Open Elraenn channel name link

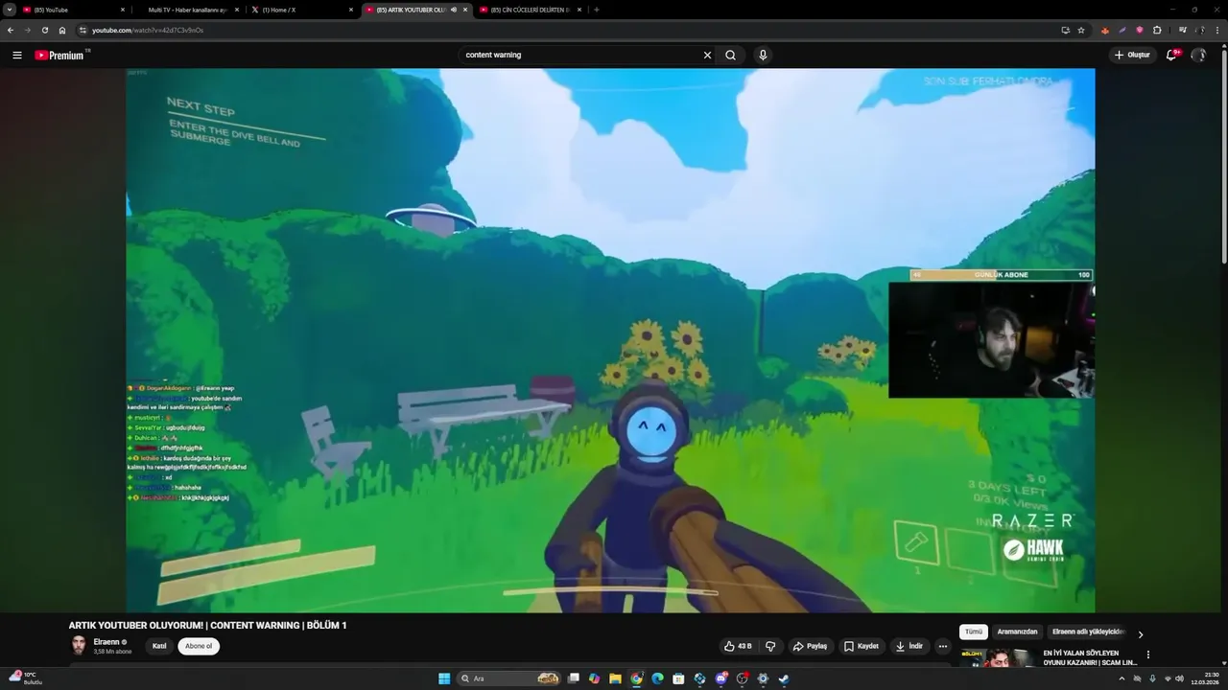[106, 642]
